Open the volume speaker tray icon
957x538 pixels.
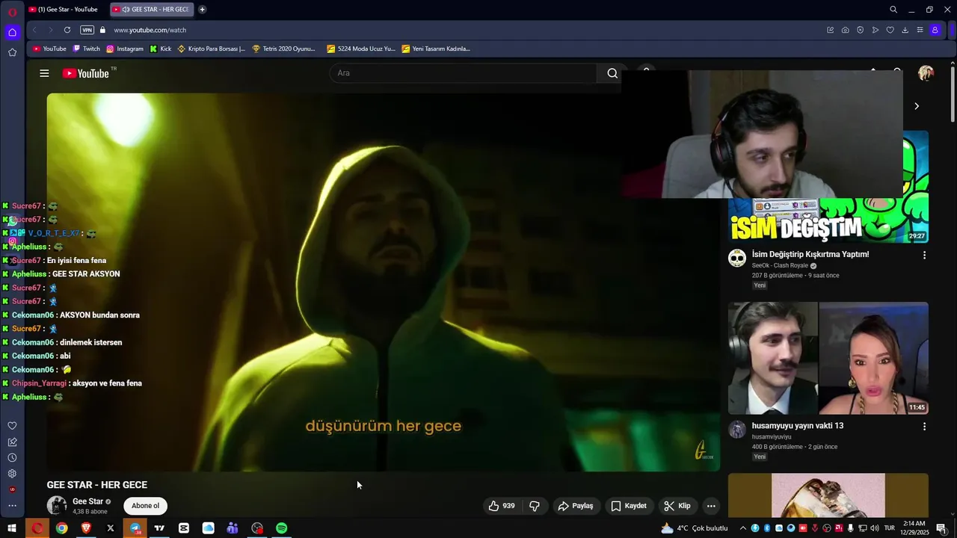coord(875,528)
